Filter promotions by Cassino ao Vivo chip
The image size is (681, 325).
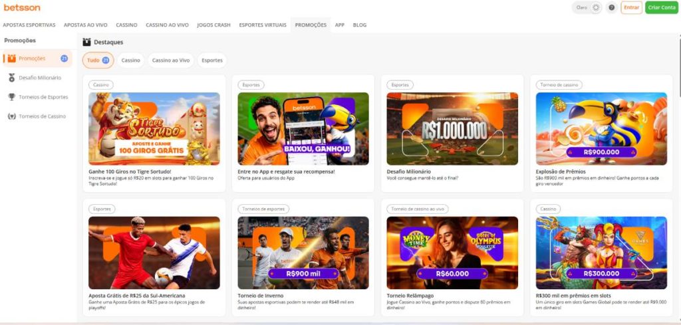171,60
